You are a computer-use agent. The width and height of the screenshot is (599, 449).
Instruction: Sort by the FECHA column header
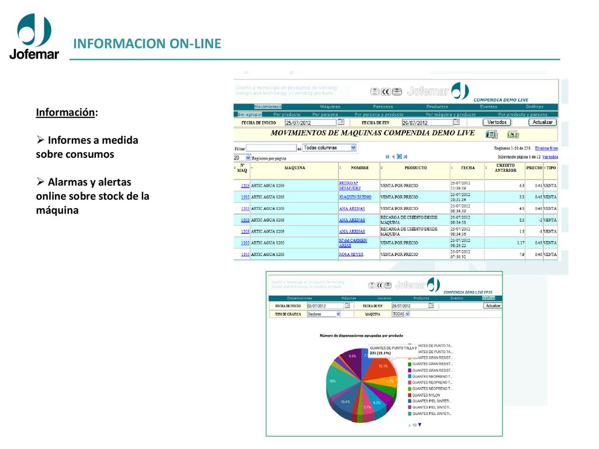[467, 168]
